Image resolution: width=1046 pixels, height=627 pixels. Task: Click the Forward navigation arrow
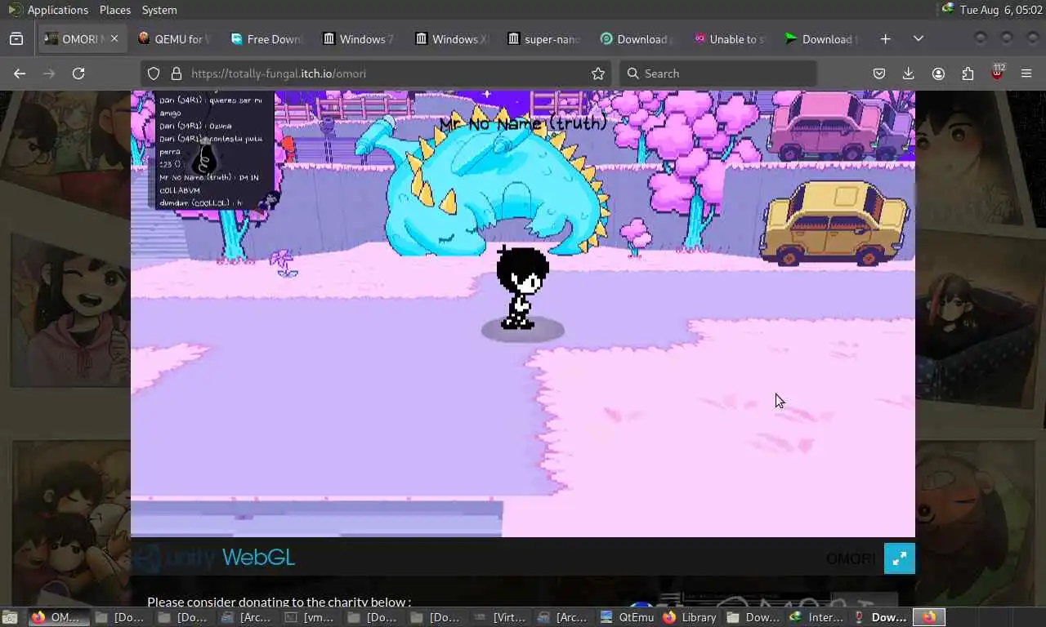(x=49, y=73)
